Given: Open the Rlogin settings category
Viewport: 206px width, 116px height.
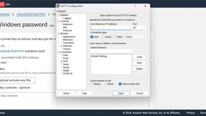Looking at the screenshot, I should [66, 71].
